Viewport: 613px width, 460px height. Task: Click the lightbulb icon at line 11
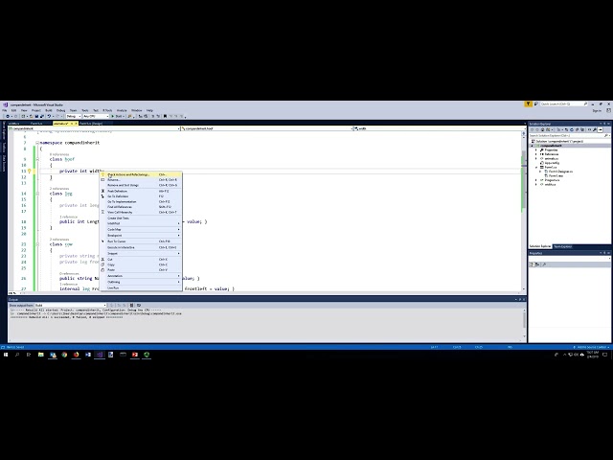(x=29, y=171)
